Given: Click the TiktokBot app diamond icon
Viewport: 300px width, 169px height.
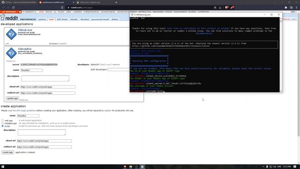Looking at the screenshot, I should pyautogui.click(x=11, y=53).
